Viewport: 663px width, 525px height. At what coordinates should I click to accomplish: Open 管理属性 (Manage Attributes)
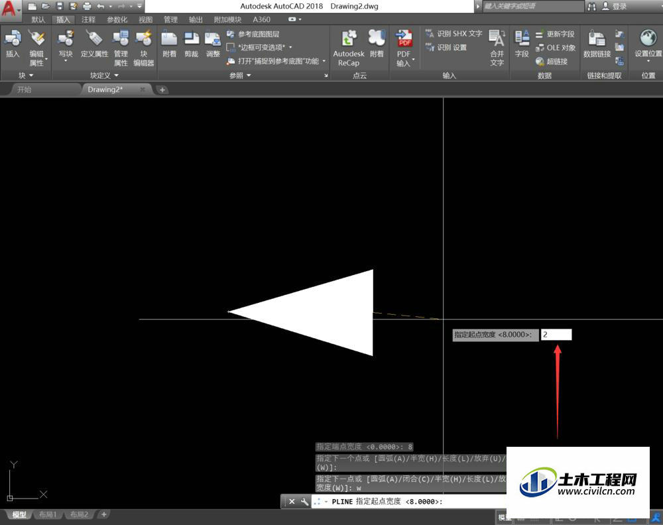[121, 48]
